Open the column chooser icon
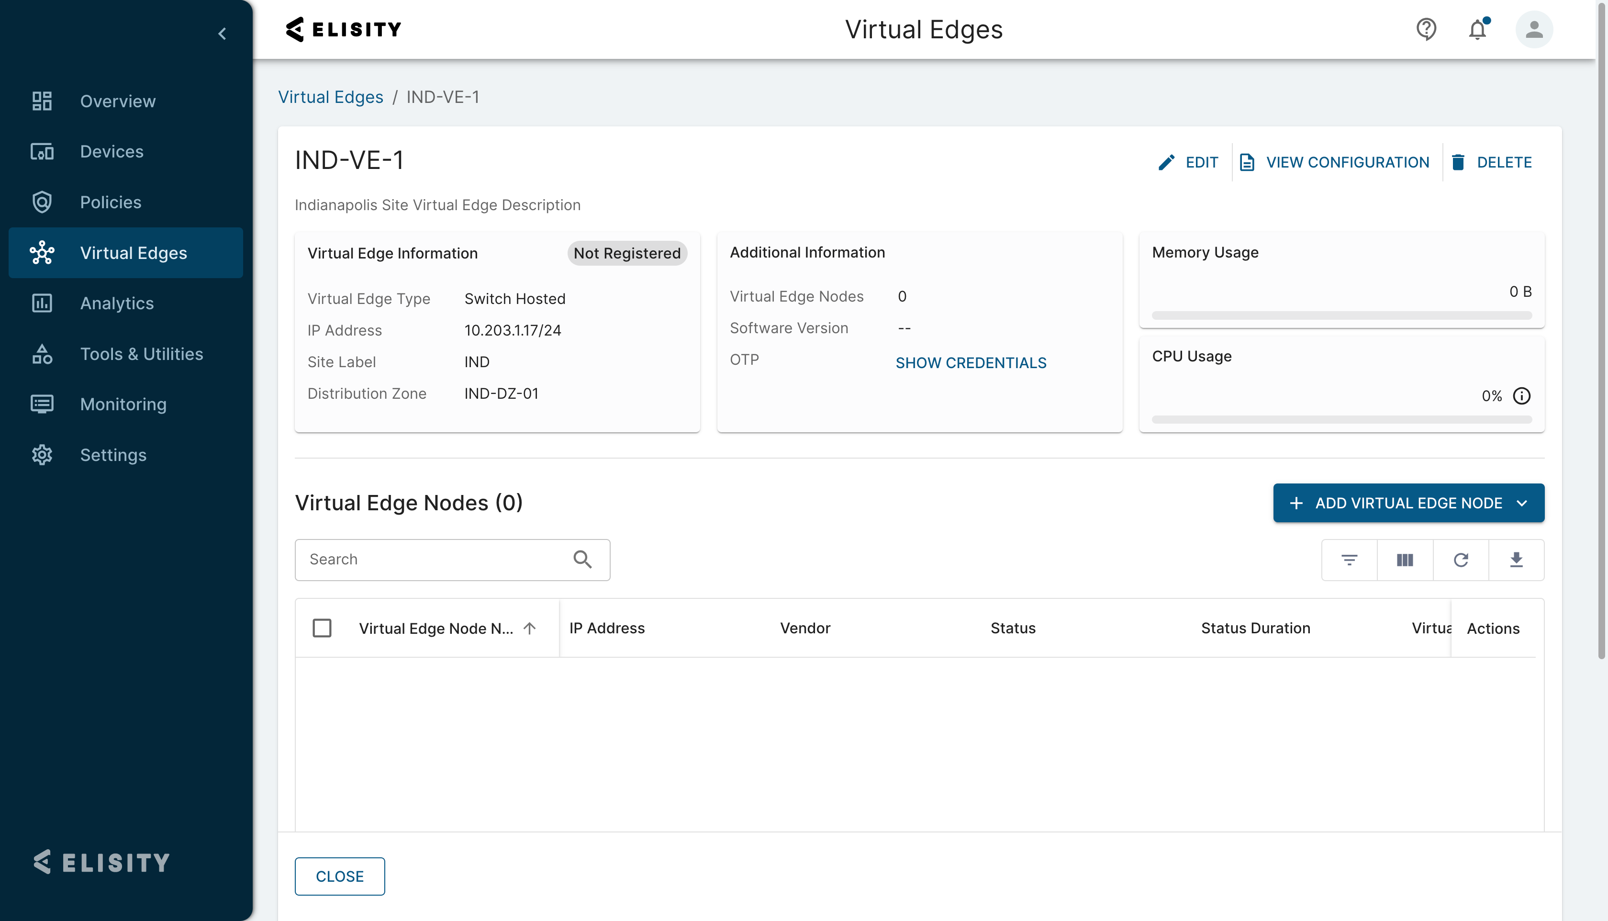Screen dimensions: 1608x921 [x=1405, y=560]
